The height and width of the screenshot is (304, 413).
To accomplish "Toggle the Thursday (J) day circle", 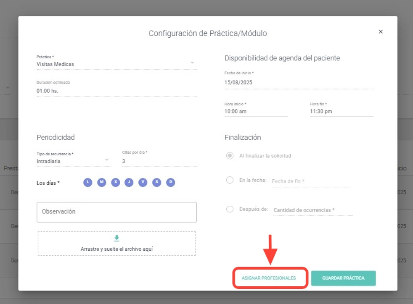I will click(129, 182).
